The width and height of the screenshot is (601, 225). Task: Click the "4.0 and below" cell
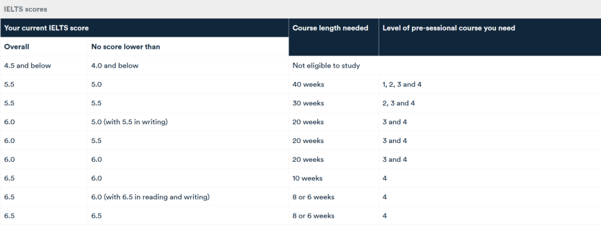[115, 65]
